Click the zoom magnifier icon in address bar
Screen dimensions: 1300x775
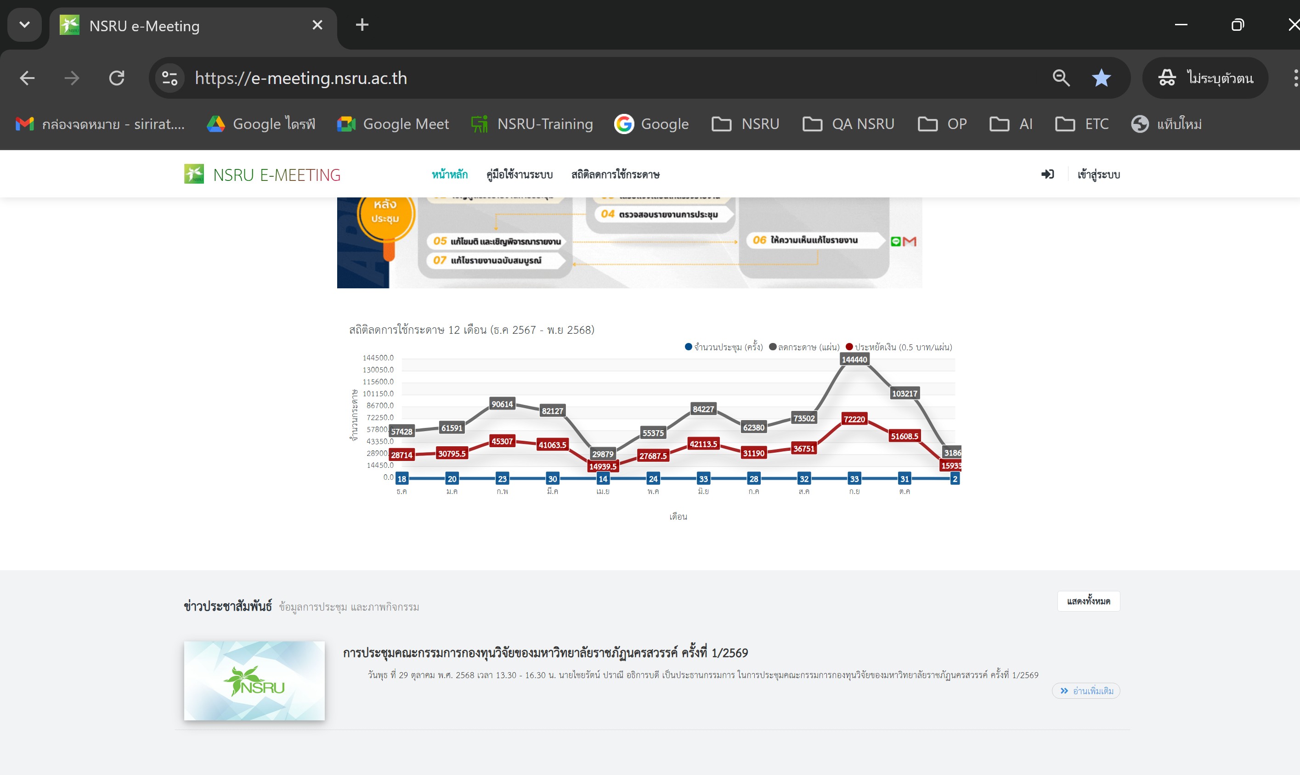coord(1061,79)
